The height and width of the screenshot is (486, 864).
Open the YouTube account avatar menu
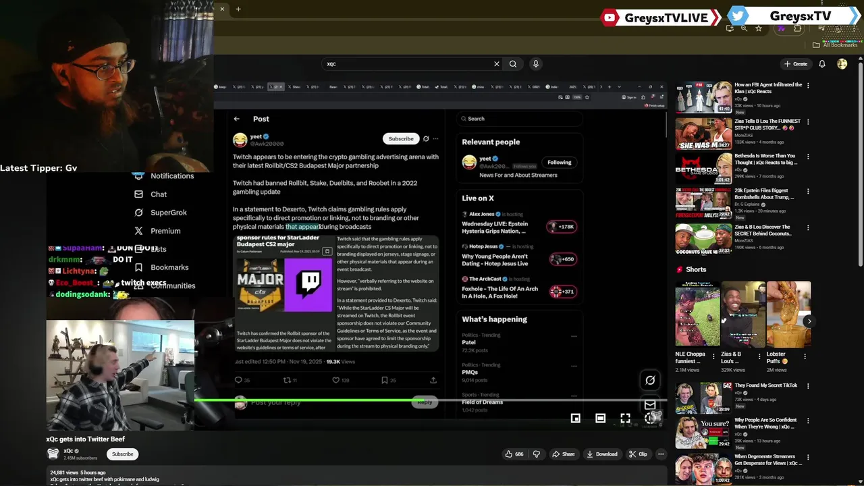(842, 64)
